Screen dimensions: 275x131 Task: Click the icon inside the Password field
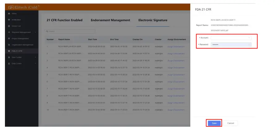(249, 45)
